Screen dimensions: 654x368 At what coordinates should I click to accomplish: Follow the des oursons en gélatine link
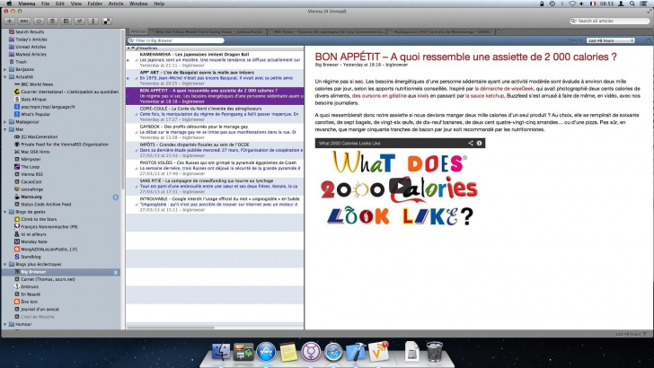379,95
